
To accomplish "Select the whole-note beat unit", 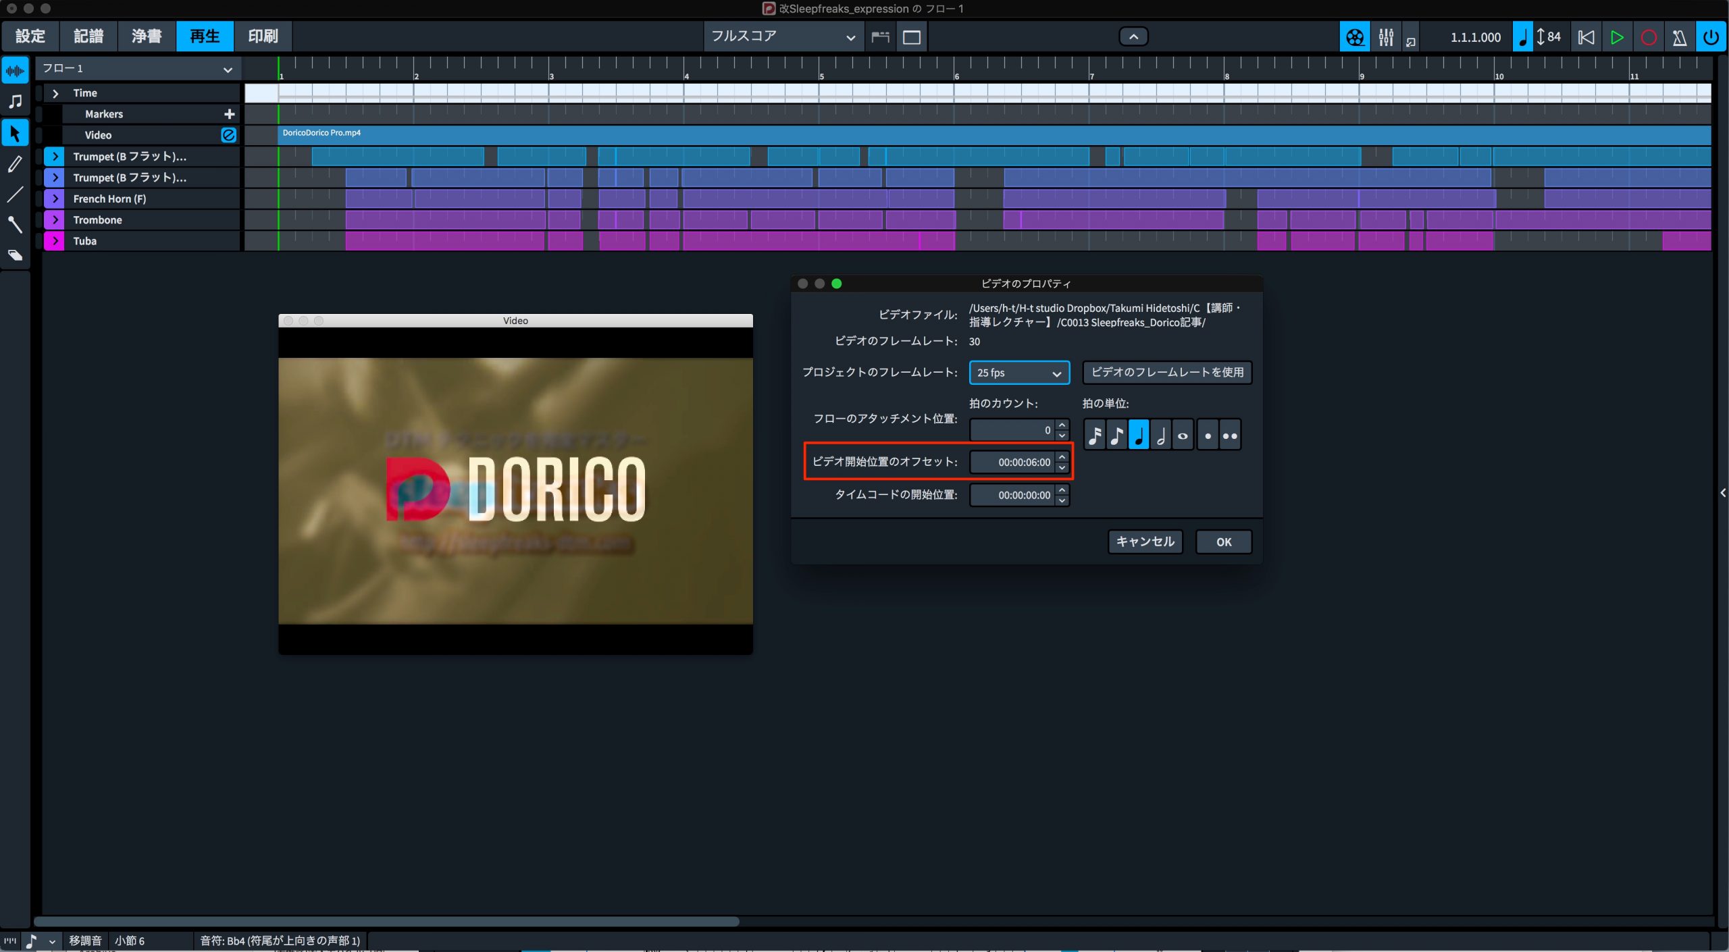I will pyautogui.click(x=1183, y=435).
